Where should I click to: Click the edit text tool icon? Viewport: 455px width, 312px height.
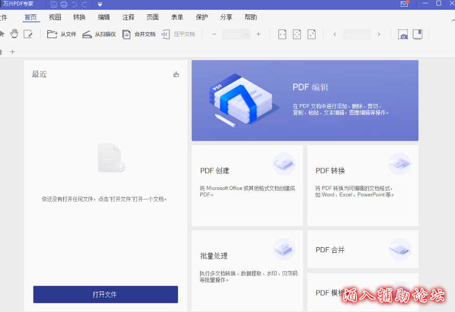click(28, 34)
